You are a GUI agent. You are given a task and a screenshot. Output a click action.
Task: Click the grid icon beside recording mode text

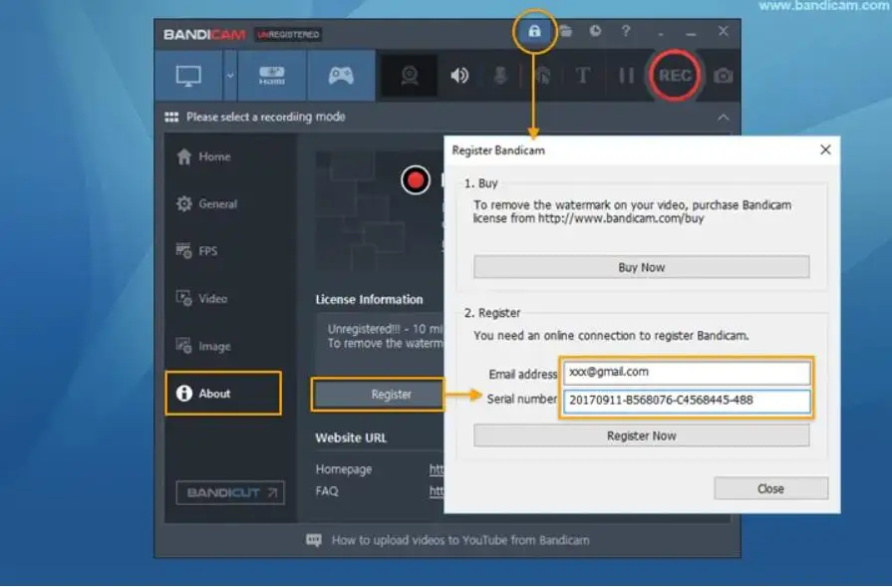(x=171, y=118)
